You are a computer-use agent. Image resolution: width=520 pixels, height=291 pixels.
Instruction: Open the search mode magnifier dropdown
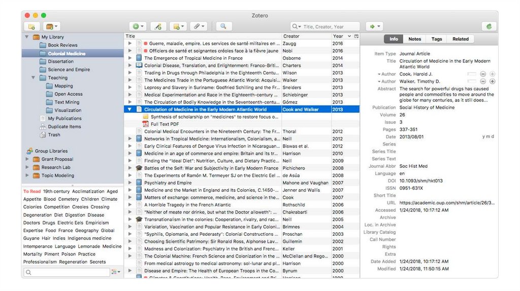(296, 26)
